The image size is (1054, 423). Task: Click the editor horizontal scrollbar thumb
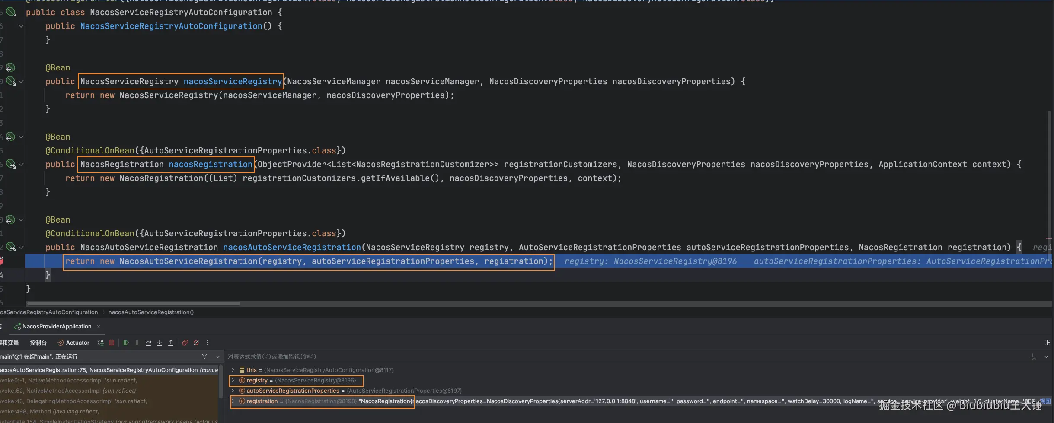point(134,304)
